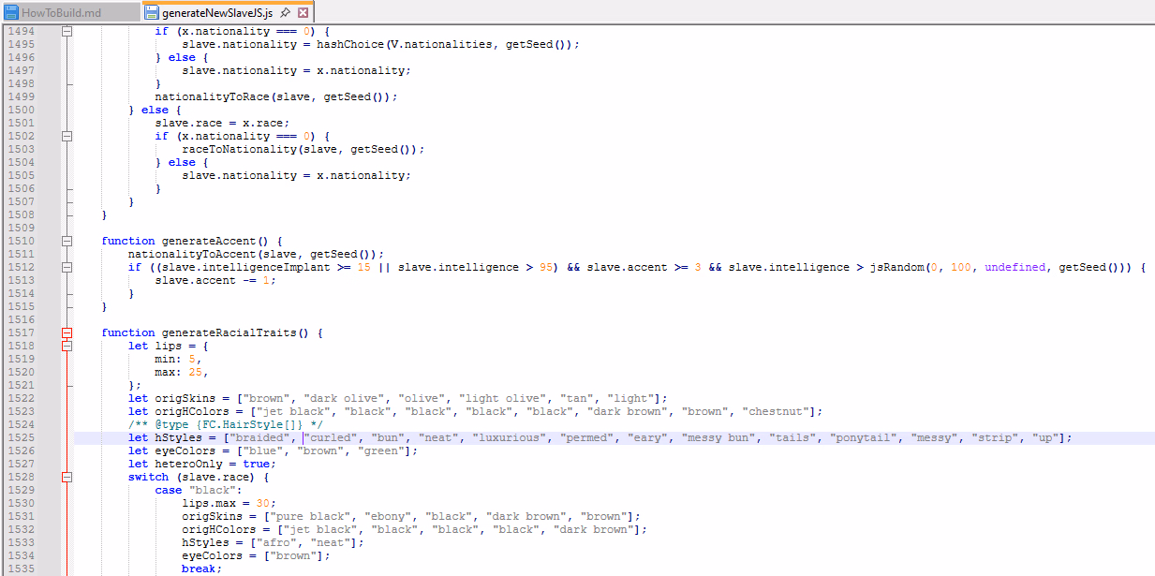The width and height of the screenshot is (1155, 576).
Task: Click "green" in the eyeColors array
Action: point(380,450)
